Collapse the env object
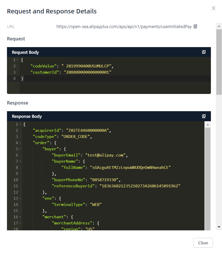222x253 pixels. pos(20,198)
